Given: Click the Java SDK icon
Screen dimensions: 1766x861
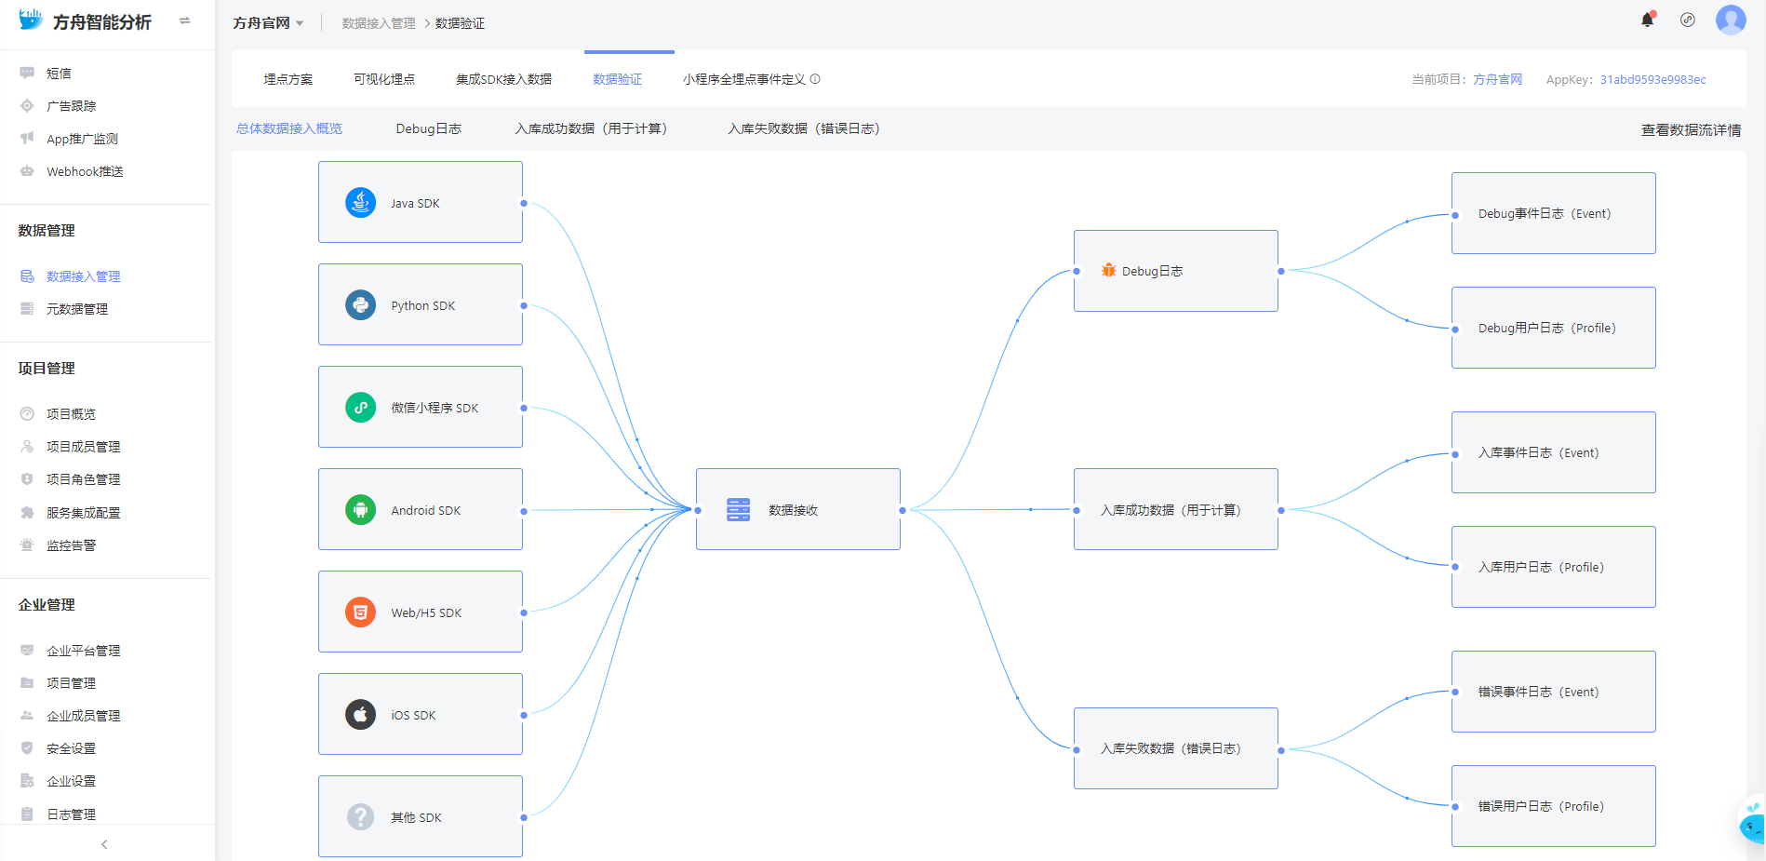Looking at the screenshot, I should pos(360,203).
